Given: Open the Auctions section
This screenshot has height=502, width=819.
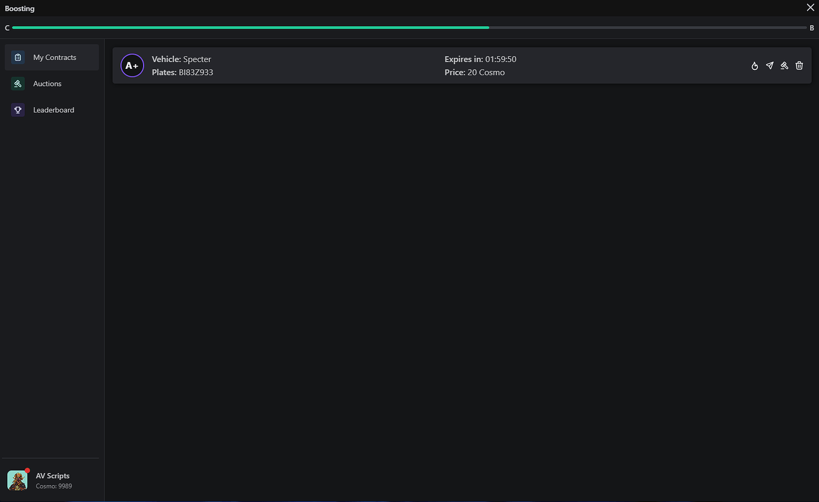Looking at the screenshot, I should pyautogui.click(x=47, y=84).
